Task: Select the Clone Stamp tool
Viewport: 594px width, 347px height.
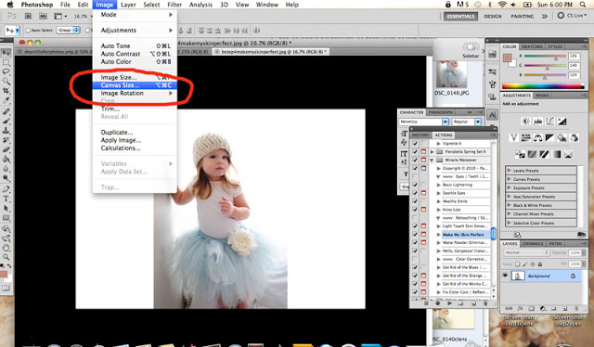Action: click(x=6, y=130)
